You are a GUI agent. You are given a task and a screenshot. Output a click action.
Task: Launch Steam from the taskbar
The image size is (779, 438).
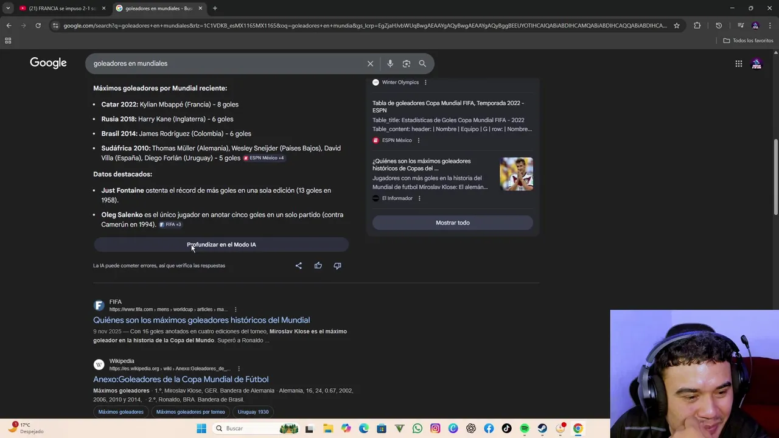point(542,428)
